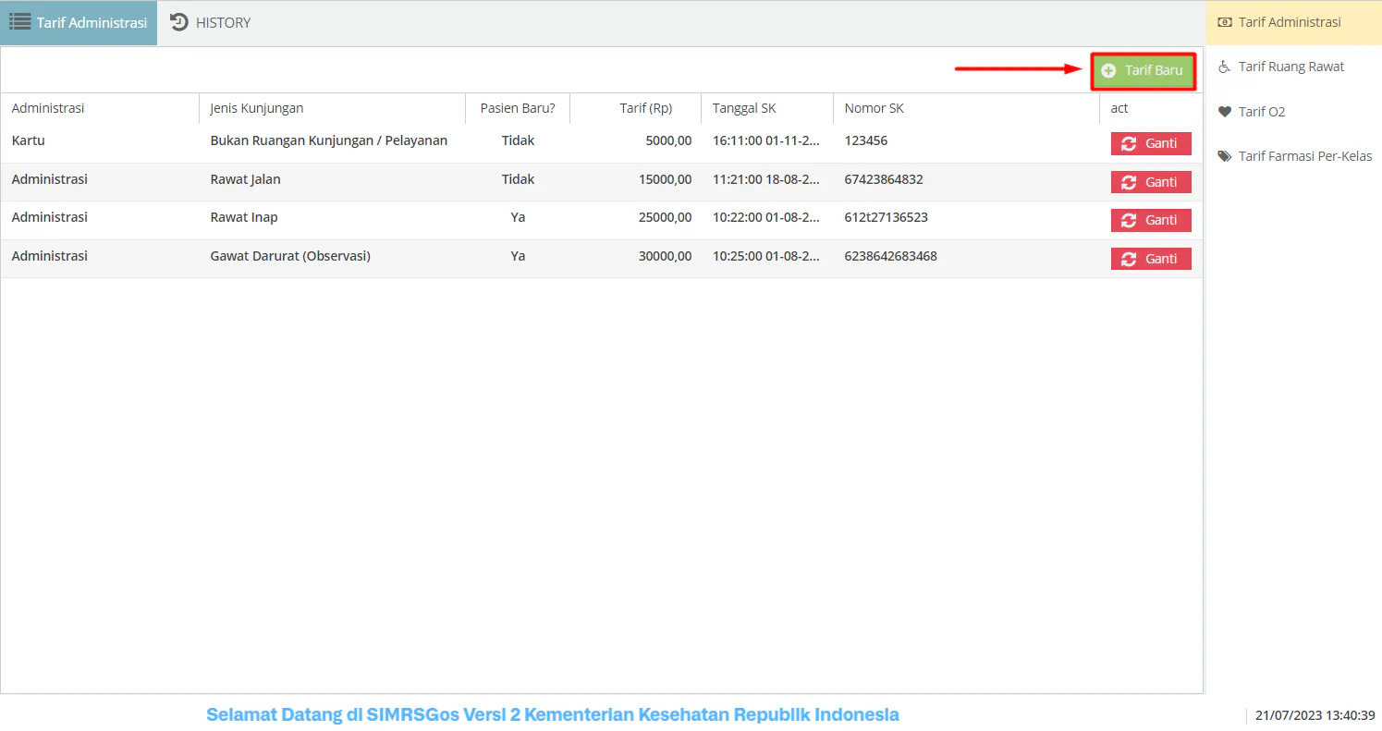The image size is (1382, 731).
Task: Click the plus icon on Tarif Baru
Action: point(1108,70)
